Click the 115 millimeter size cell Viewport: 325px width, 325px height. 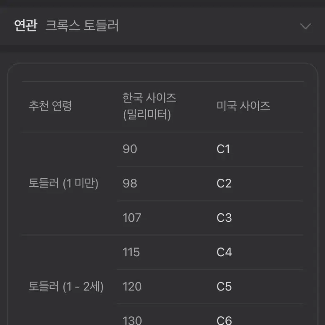tap(131, 252)
